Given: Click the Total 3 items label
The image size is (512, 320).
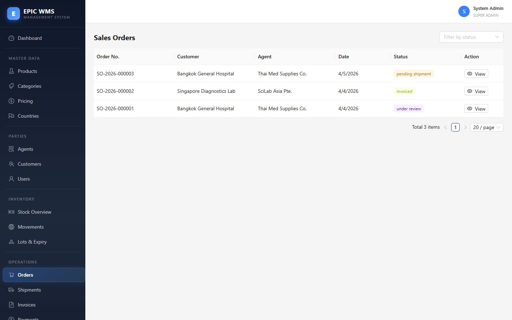Looking at the screenshot, I should coord(426,127).
